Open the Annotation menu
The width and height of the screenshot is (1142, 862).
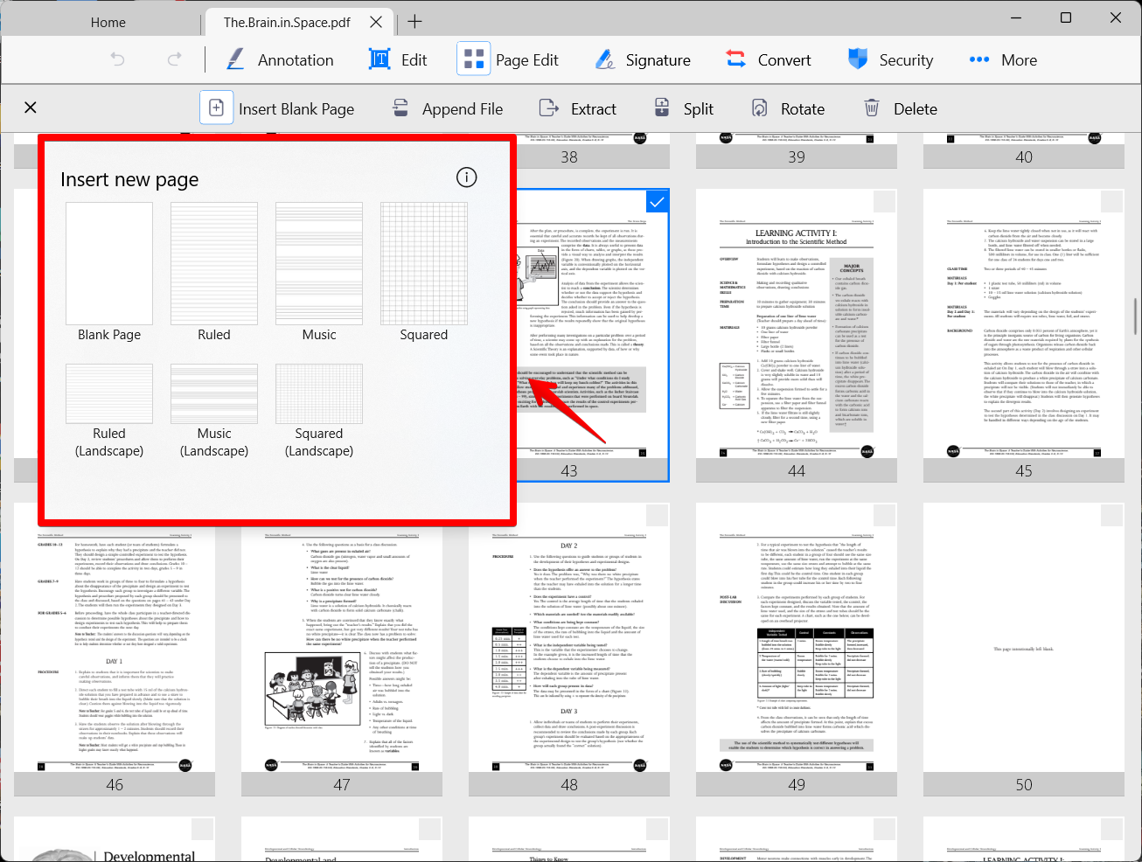tap(280, 59)
